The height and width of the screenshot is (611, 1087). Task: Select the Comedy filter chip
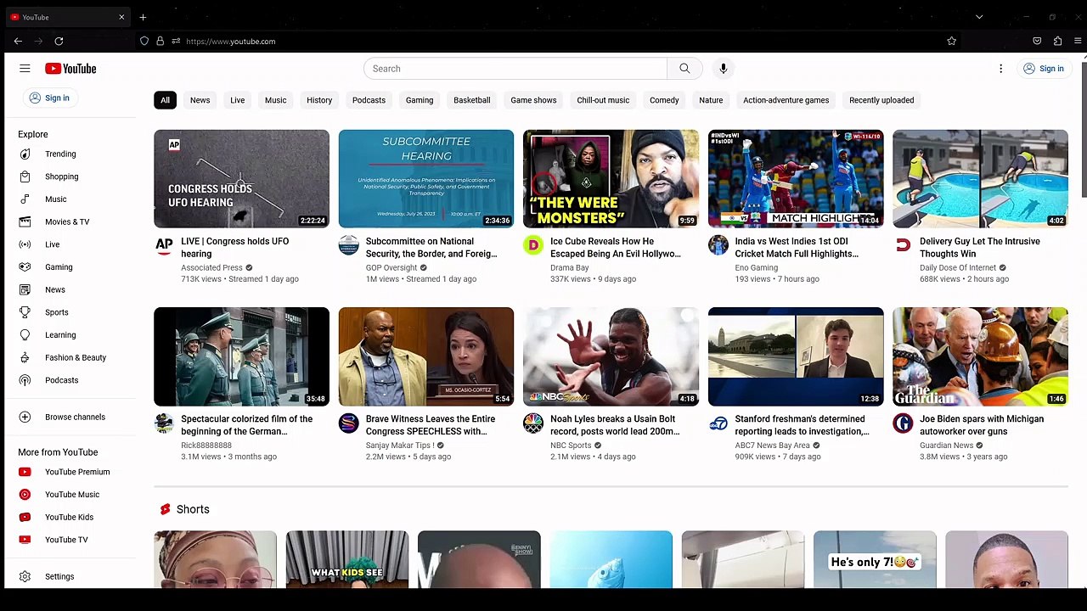click(664, 100)
